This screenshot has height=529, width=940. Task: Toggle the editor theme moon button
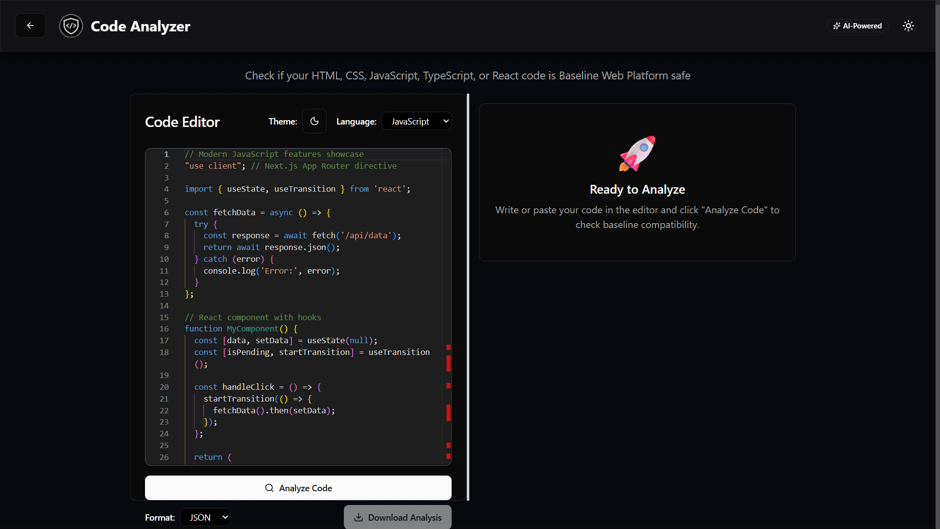[314, 121]
